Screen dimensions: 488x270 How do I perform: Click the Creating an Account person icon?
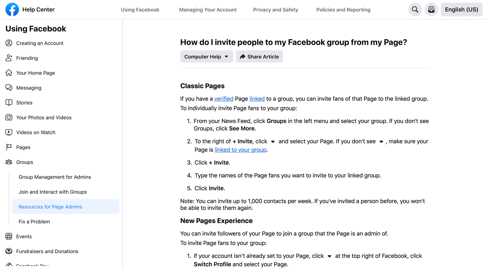tap(9, 43)
